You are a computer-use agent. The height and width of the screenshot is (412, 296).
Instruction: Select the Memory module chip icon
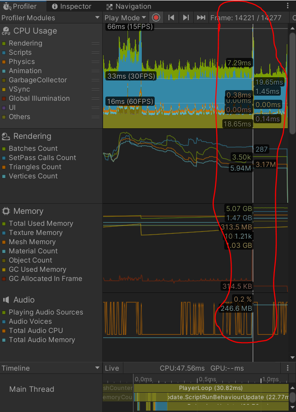(6, 211)
